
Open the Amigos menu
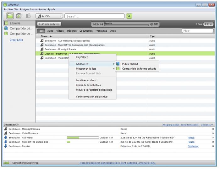24,9
